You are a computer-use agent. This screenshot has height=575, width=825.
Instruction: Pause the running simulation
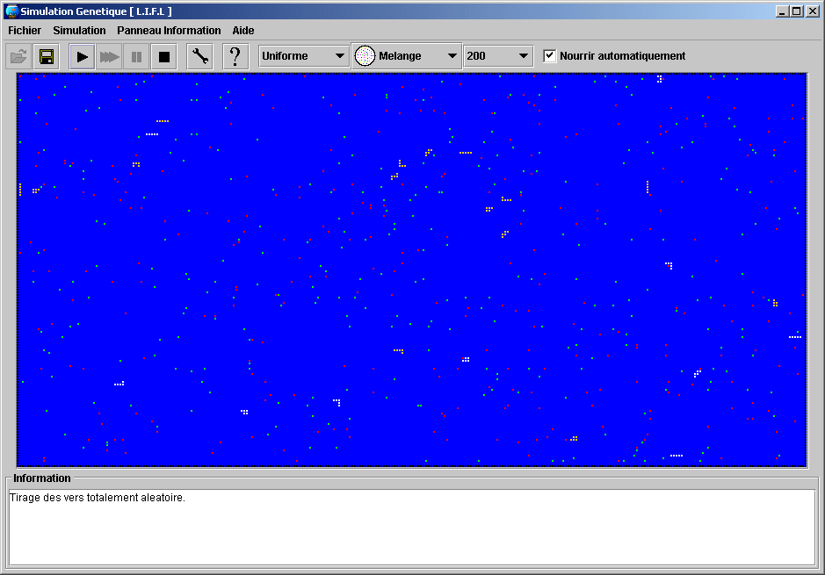136,57
